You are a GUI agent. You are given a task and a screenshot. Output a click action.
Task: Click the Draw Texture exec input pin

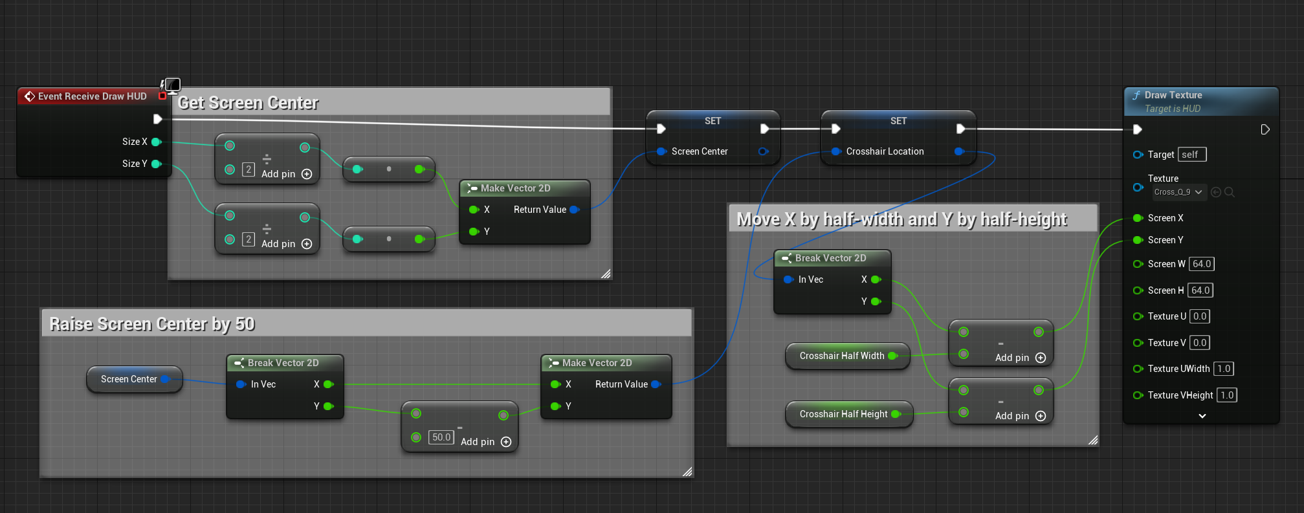1137,129
